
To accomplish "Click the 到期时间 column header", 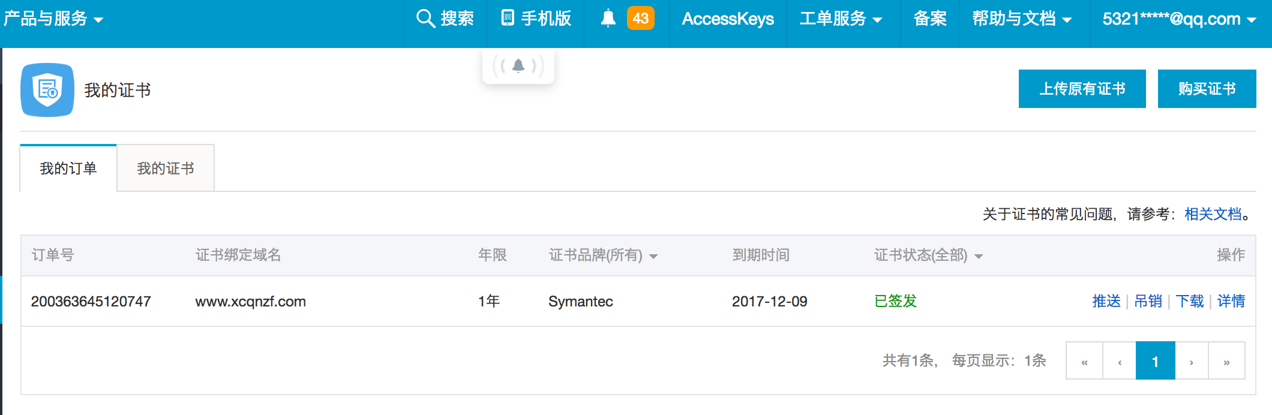I will 761,255.
